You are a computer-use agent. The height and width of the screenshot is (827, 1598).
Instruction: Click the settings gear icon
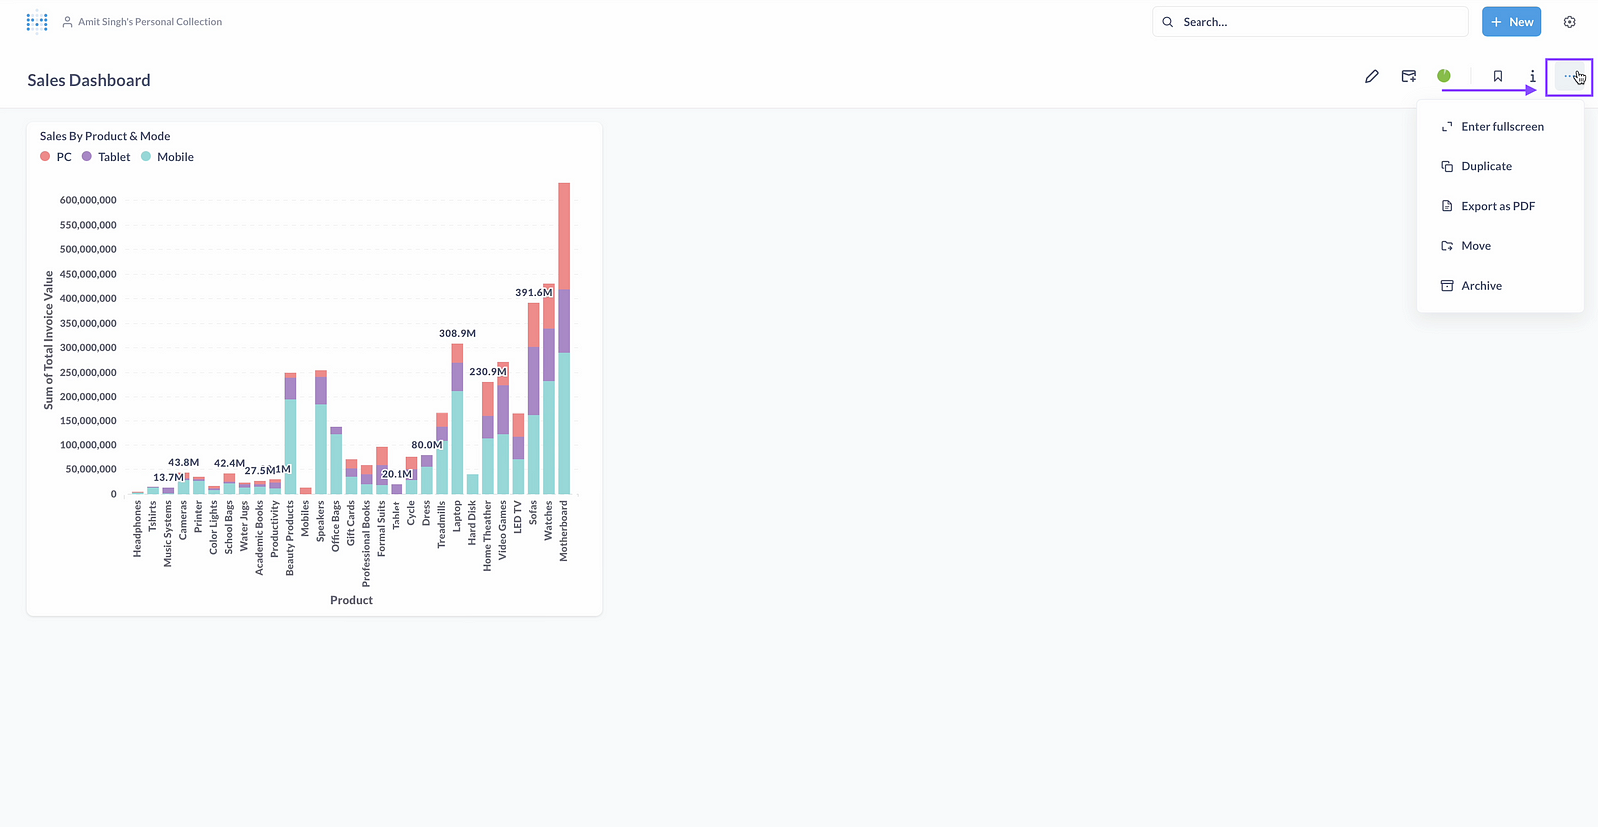tap(1569, 22)
